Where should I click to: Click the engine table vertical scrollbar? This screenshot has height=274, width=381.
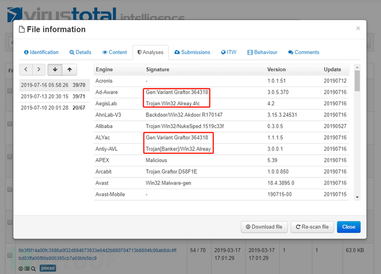click(x=357, y=132)
